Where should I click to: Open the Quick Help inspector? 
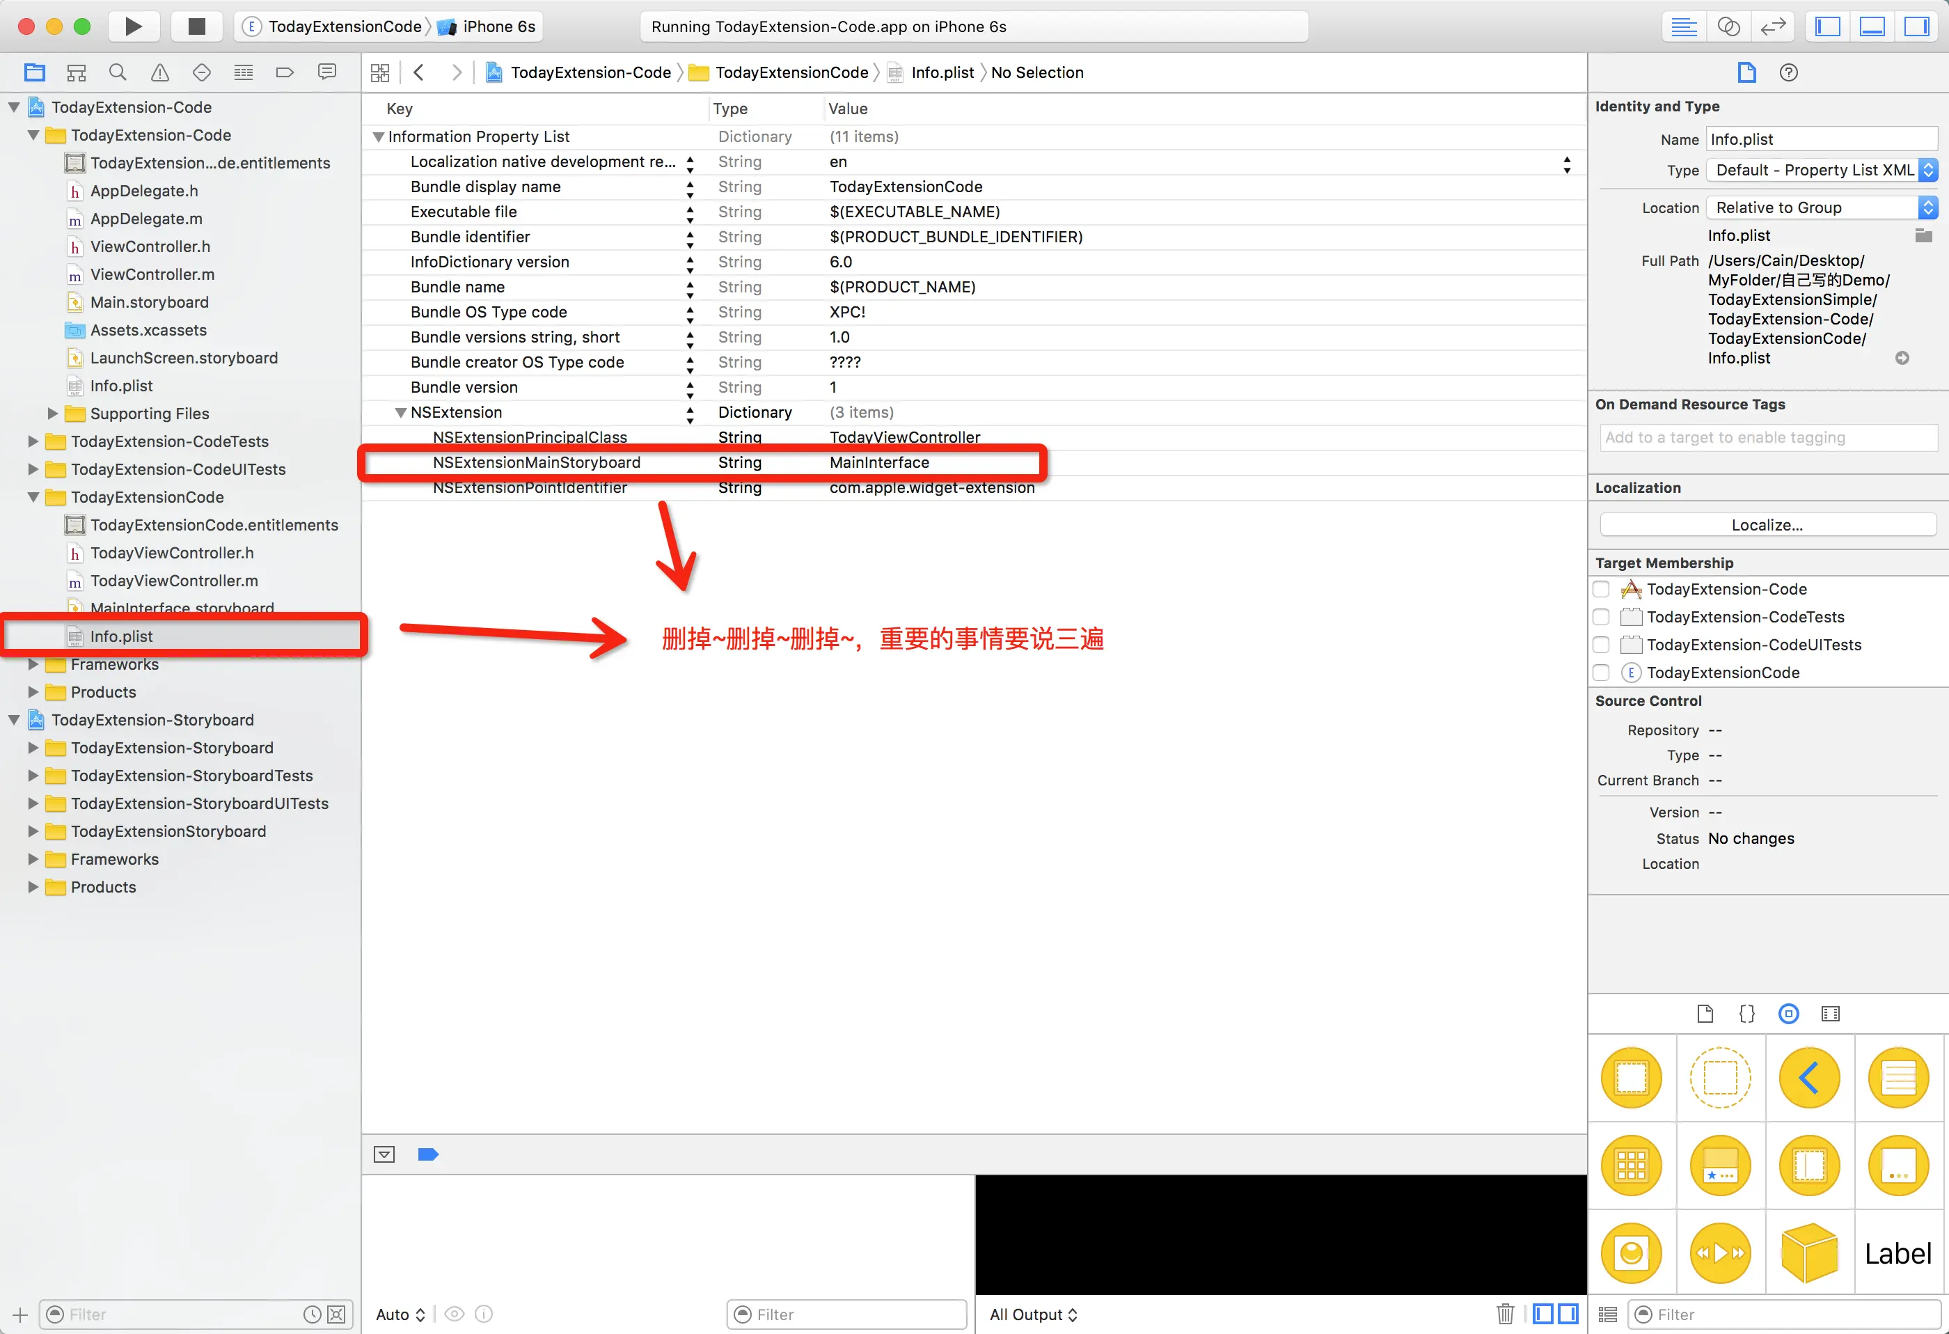pos(1788,72)
